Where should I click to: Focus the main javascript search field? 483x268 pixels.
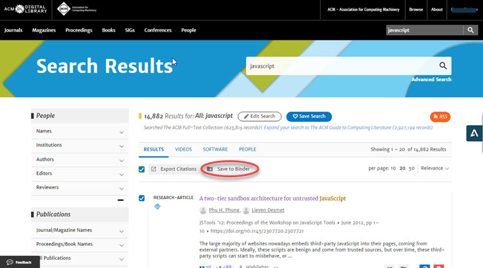coord(342,66)
